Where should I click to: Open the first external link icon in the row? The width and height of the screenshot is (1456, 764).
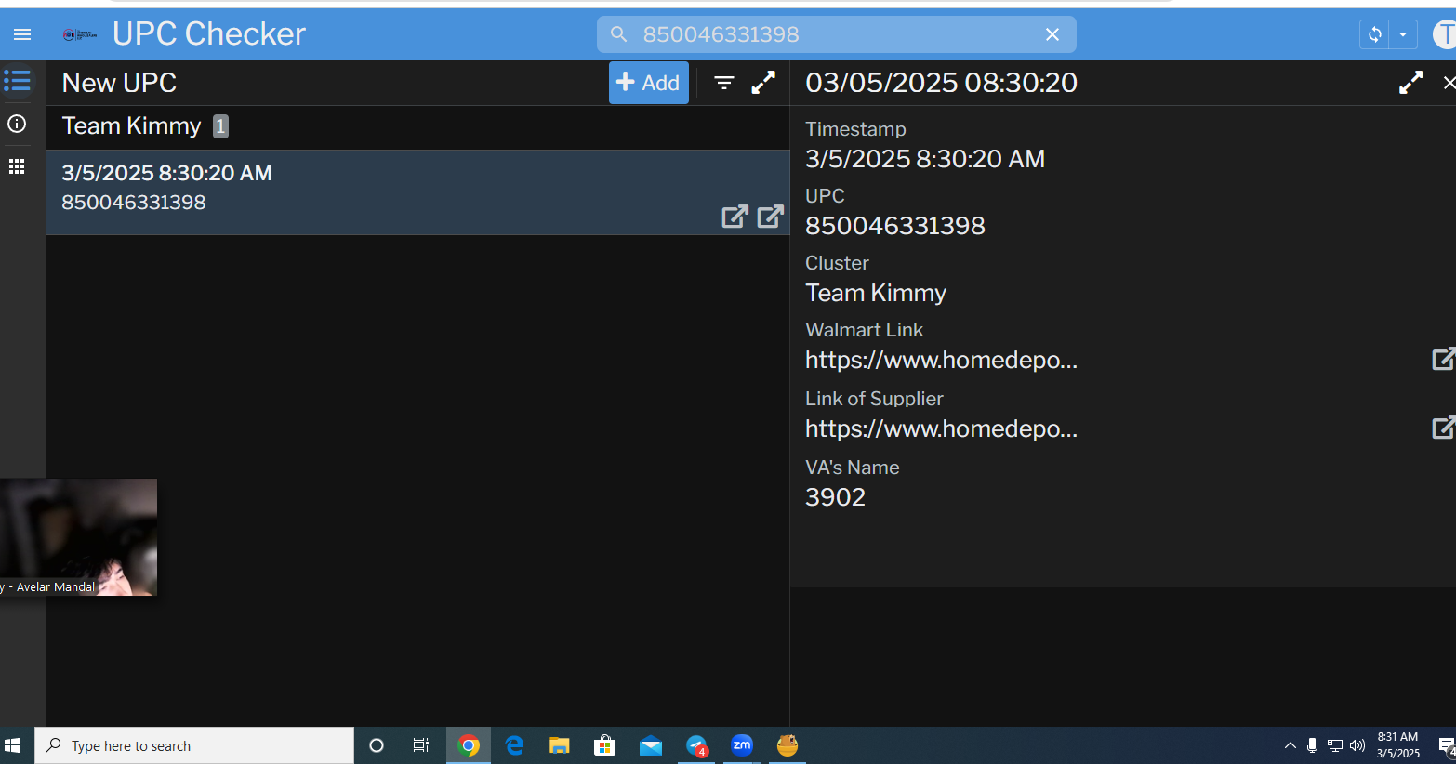[735, 217]
